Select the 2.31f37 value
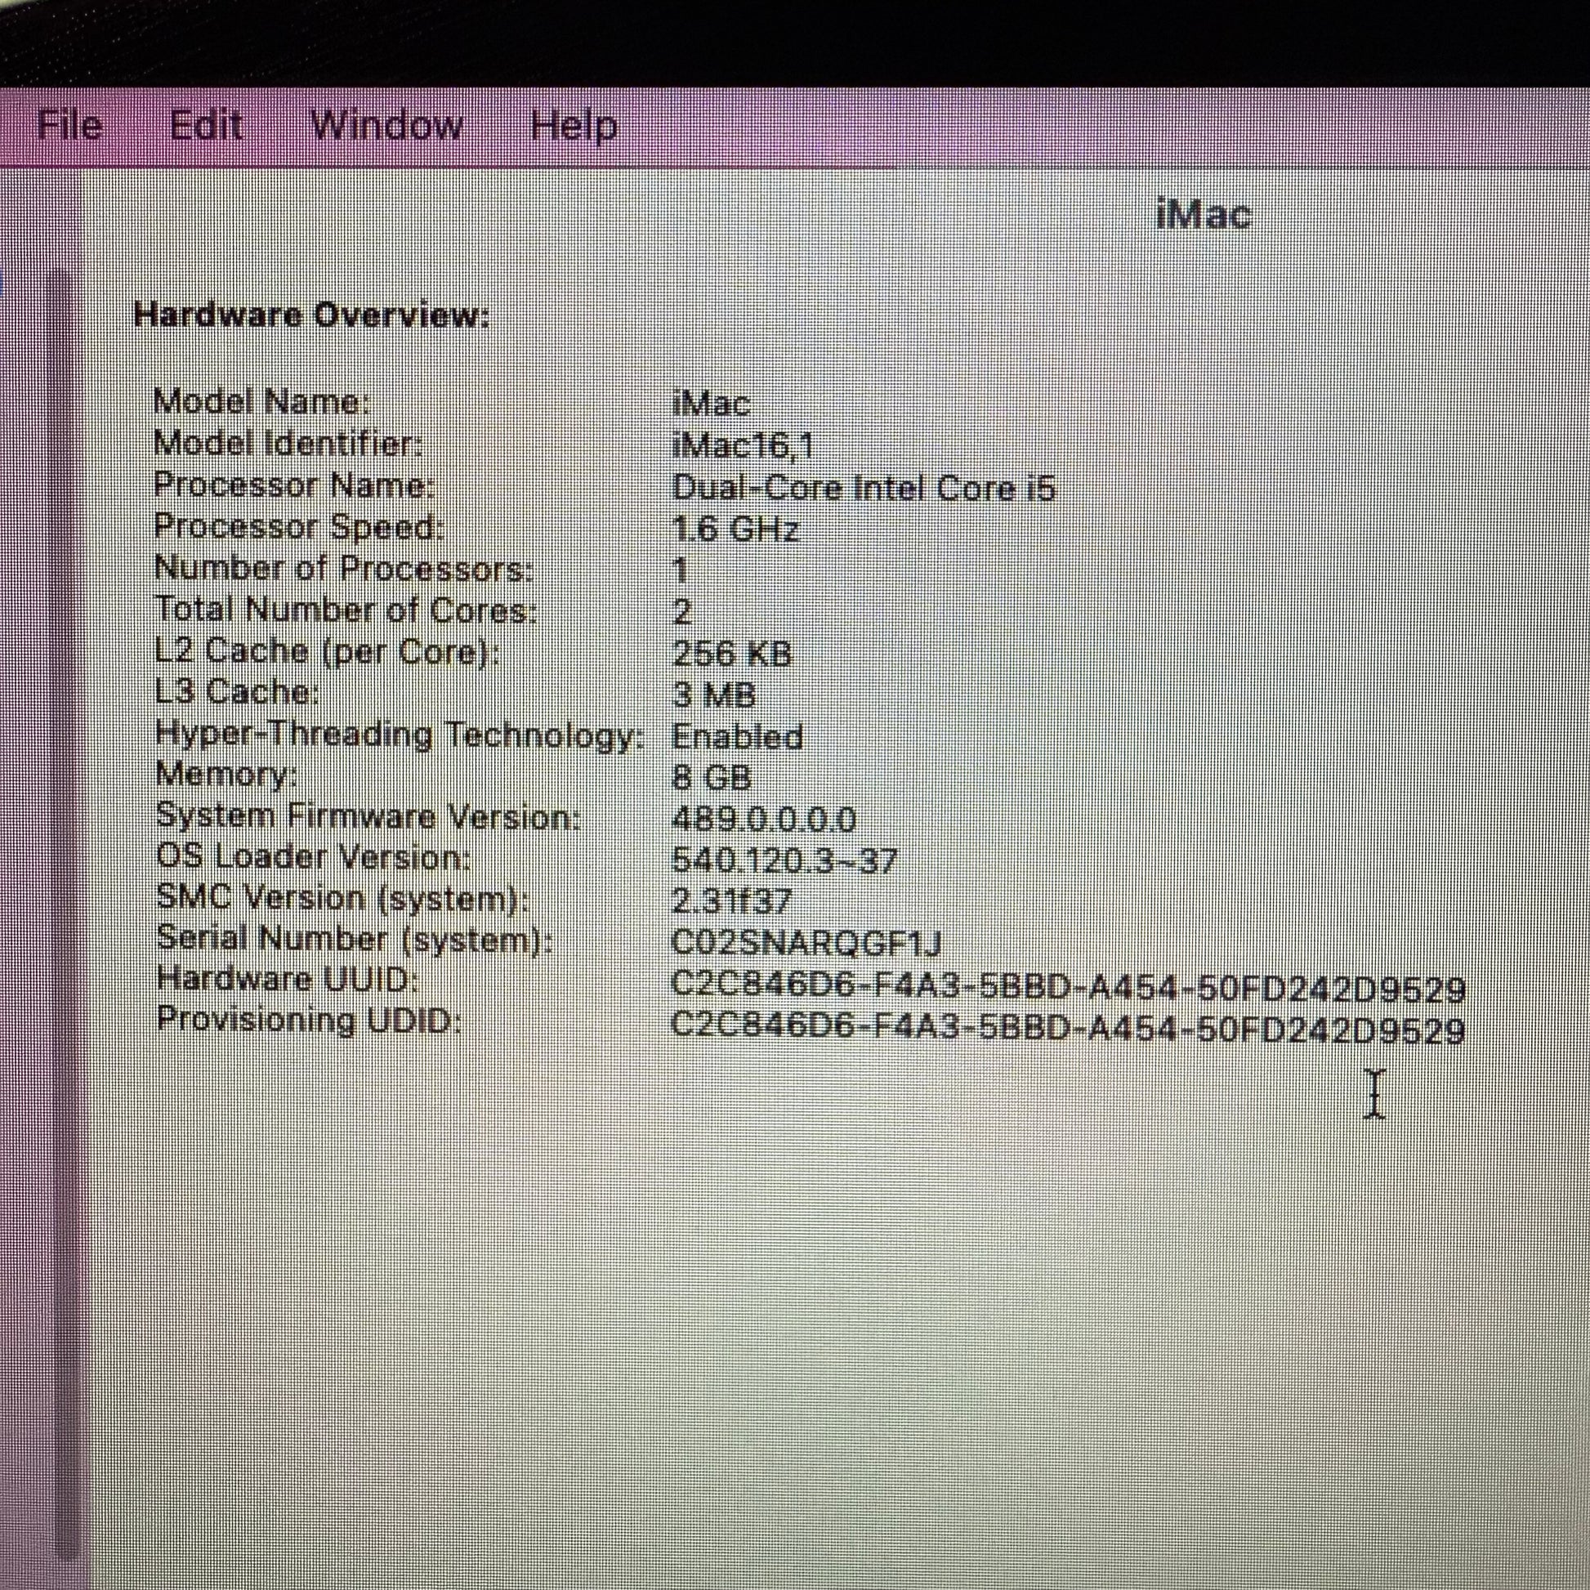The width and height of the screenshot is (1590, 1590). tap(731, 902)
